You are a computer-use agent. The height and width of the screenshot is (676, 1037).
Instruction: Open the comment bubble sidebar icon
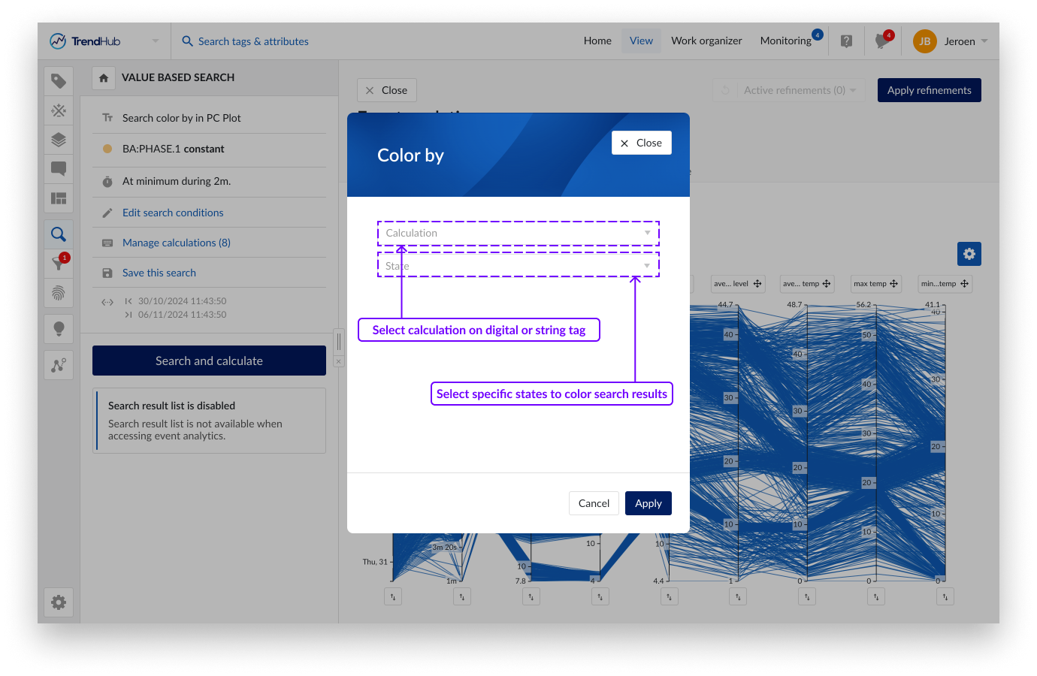tap(59, 169)
